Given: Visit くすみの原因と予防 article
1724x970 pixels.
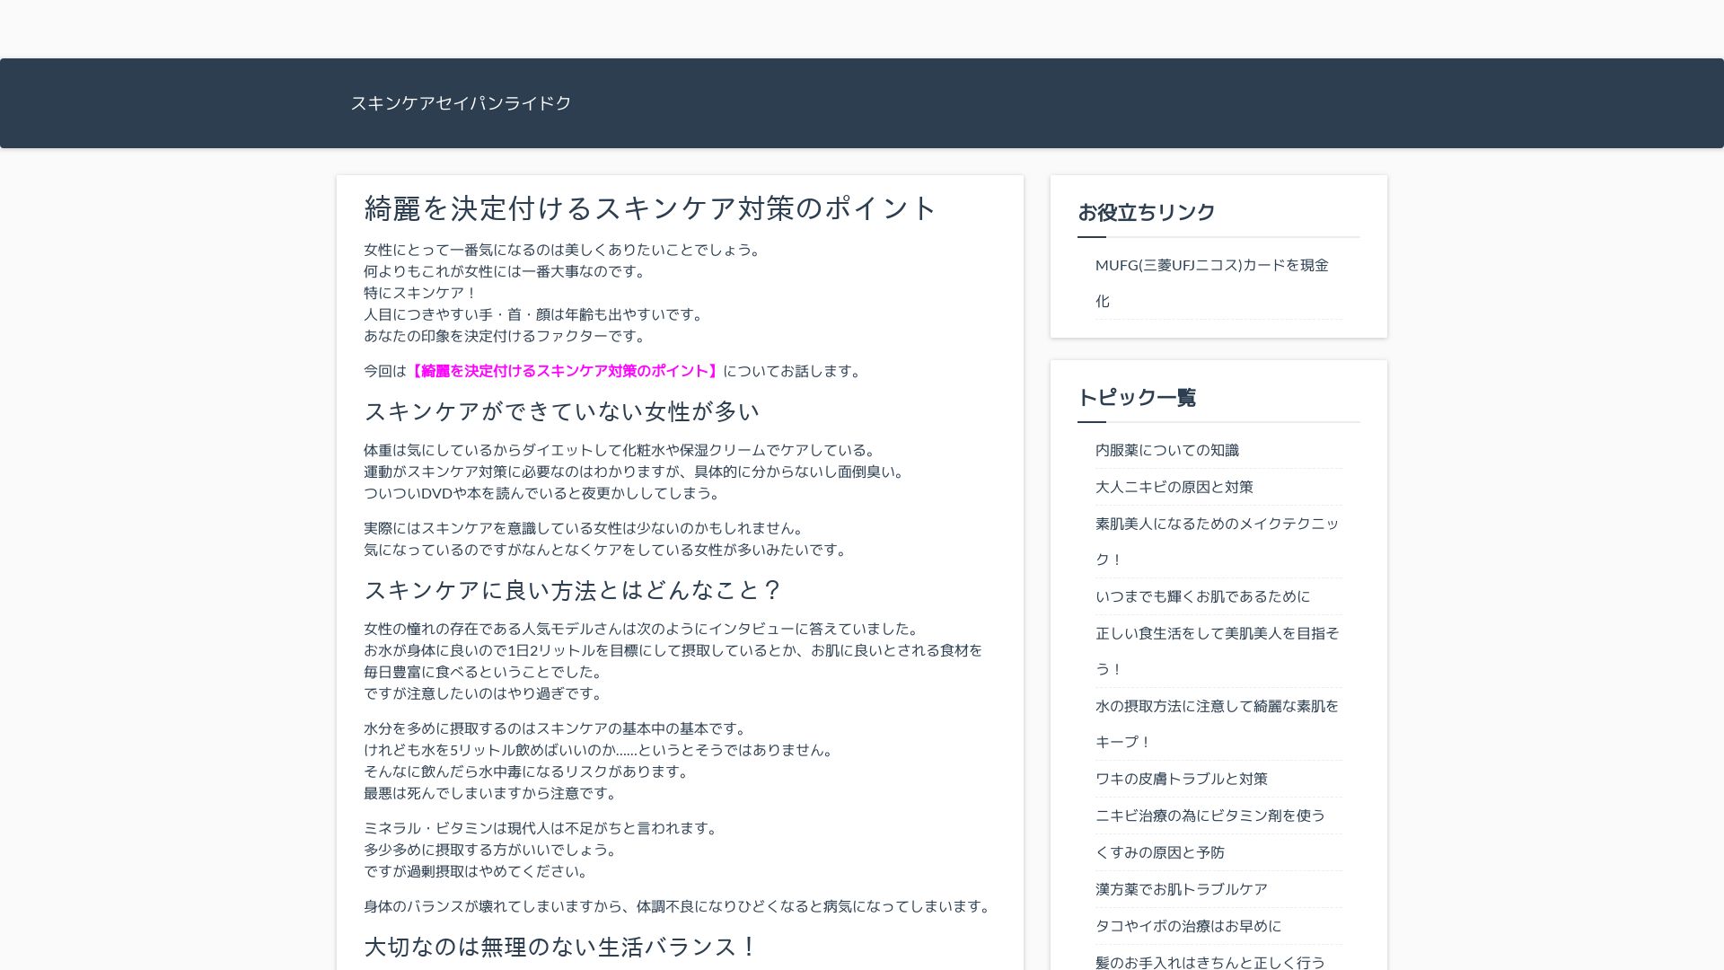Looking at the screenshot, I should tap(1159, 852).
